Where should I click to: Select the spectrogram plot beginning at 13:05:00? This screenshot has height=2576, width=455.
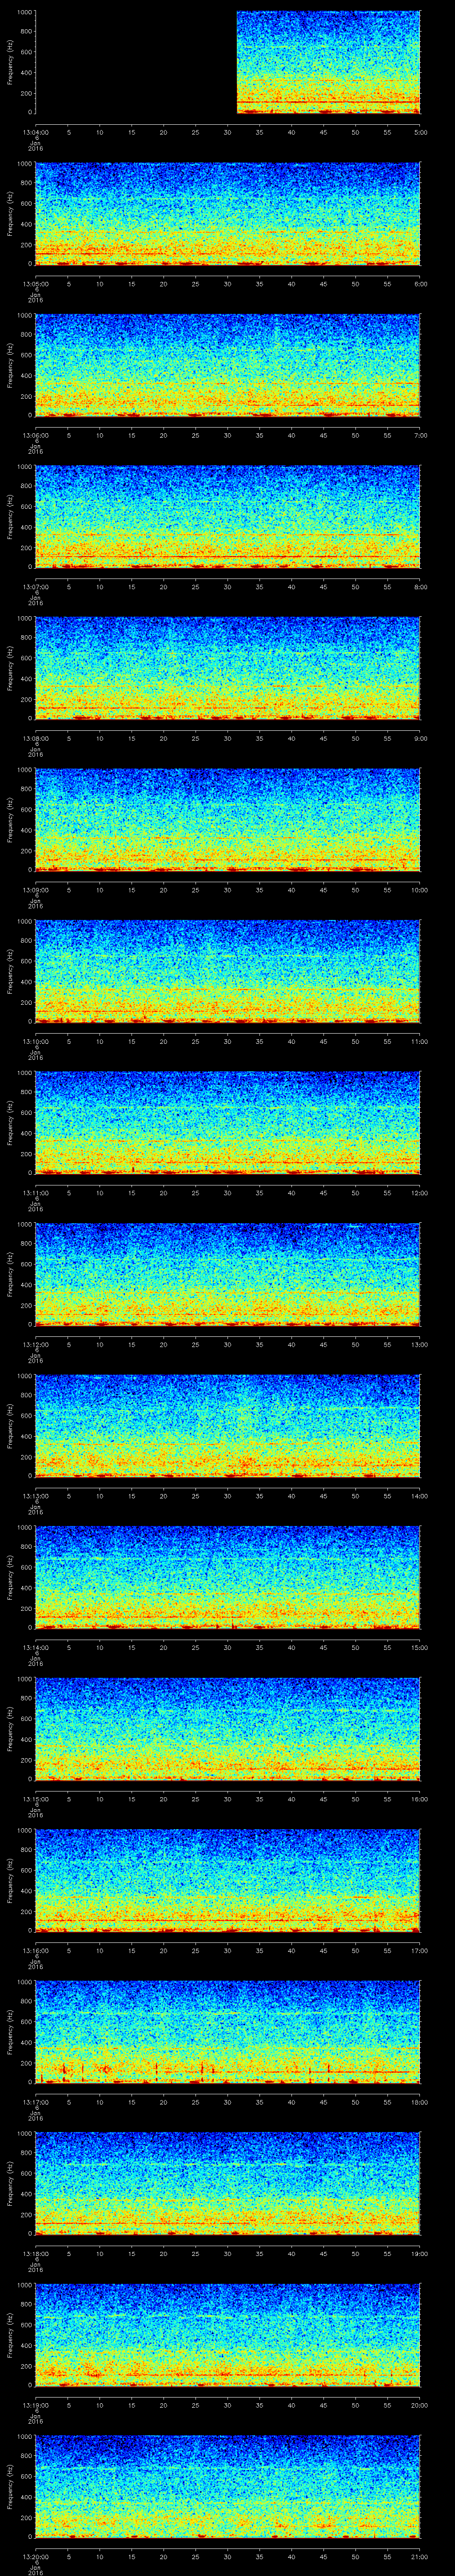click(x=228, y=214)
